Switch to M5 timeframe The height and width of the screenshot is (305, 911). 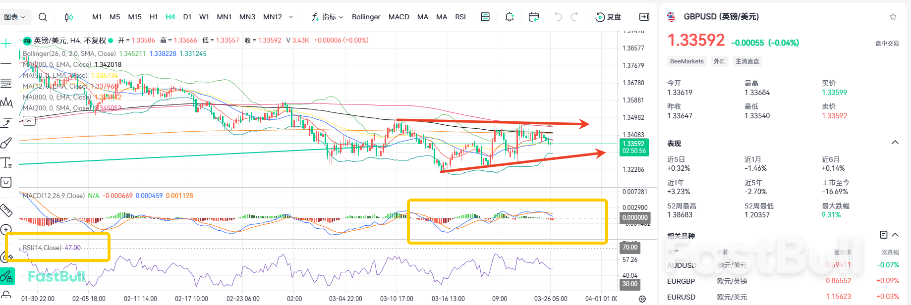pyautogui.click(x=115, y=17)
